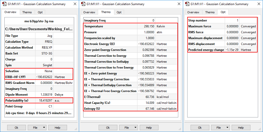This screenshot has height=132, width=263.
Task: Switch to the Thermo tab in the left window
Action: 27,12
